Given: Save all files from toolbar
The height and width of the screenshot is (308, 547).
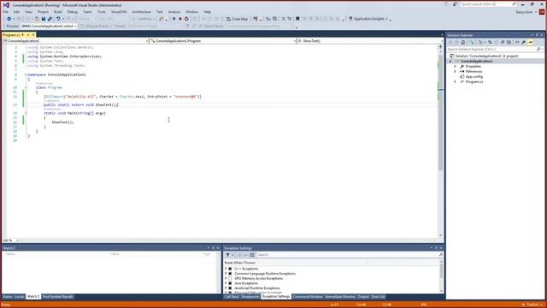Looking at the screenshot, I should coord(50,19).
